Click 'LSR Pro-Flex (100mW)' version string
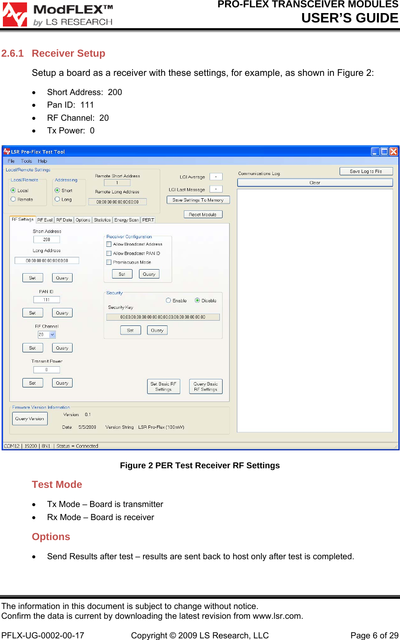 pos(161,427)
